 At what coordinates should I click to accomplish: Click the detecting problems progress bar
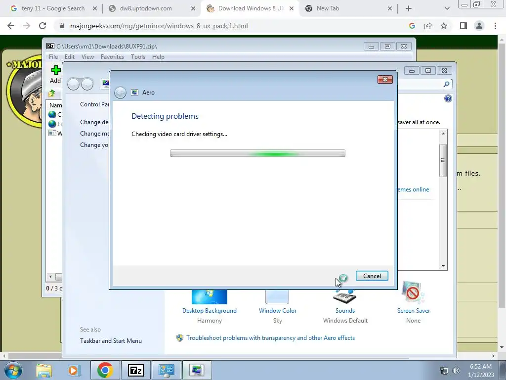(257, 153)
